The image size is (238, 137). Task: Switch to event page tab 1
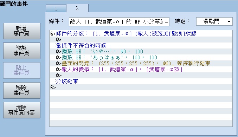point(56,8)
